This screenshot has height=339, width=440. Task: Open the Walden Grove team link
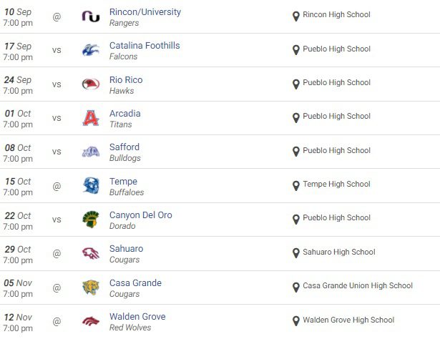[x=137, y=317]
